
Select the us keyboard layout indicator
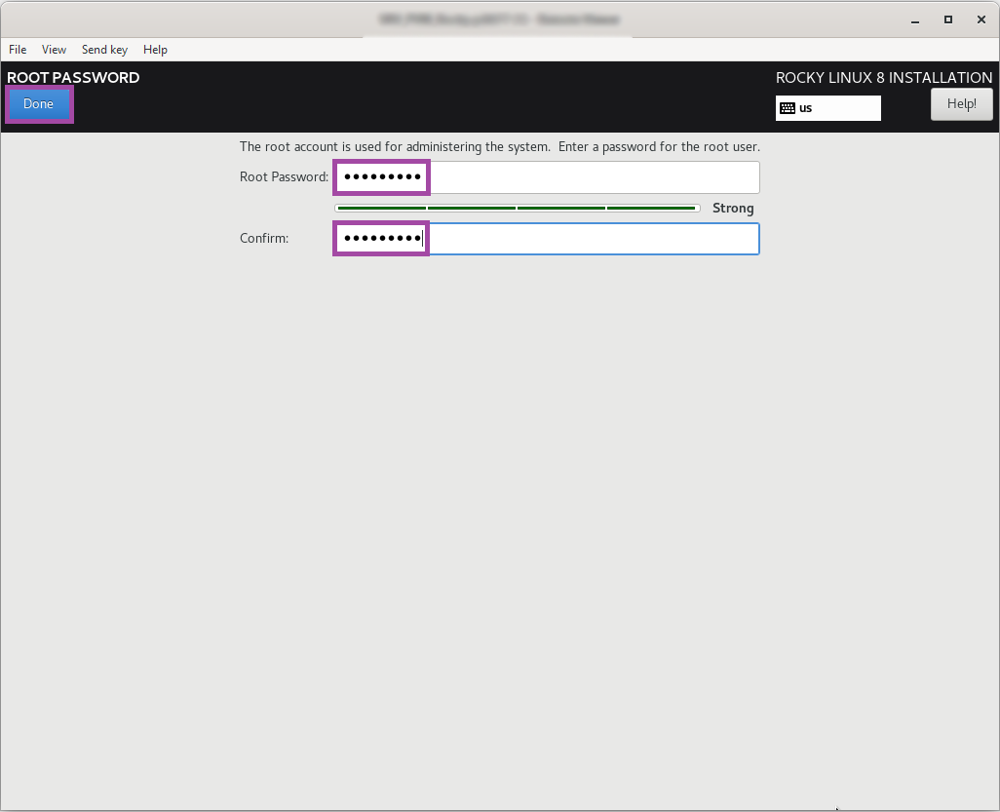point(827,108)
